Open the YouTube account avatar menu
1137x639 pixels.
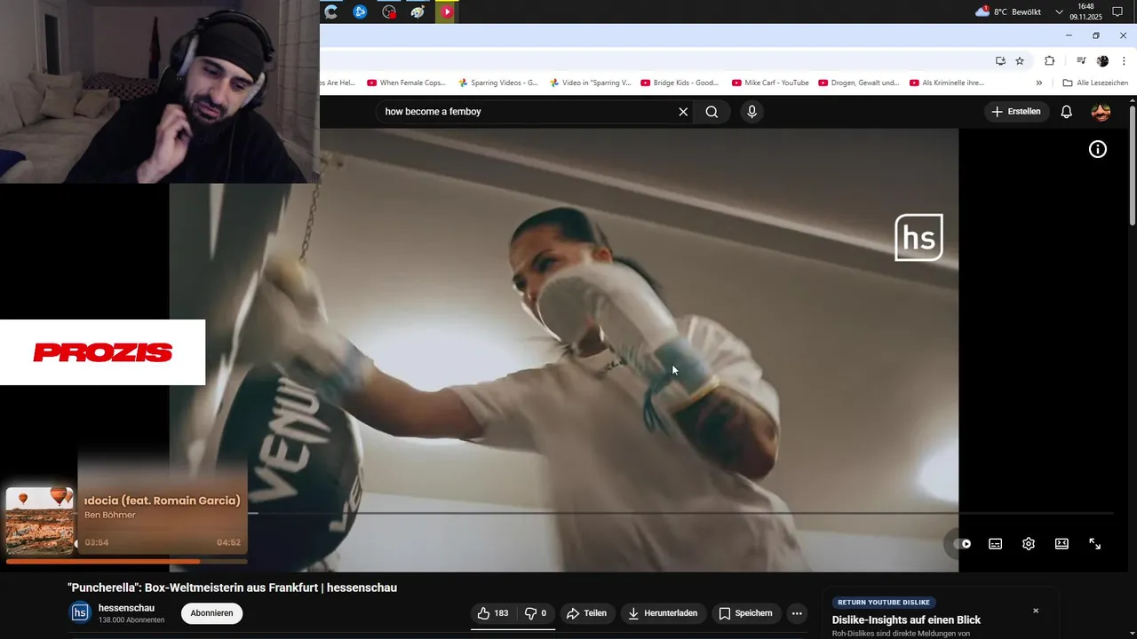[1101, 112]
